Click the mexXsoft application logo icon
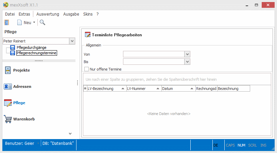 [6, 5]
